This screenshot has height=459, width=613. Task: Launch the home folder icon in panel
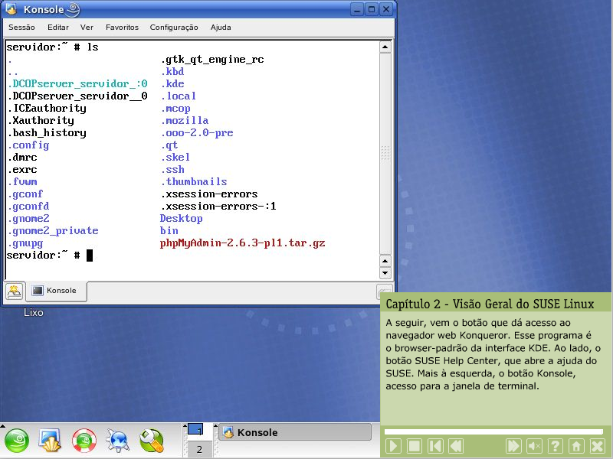(x=51, y=440)
